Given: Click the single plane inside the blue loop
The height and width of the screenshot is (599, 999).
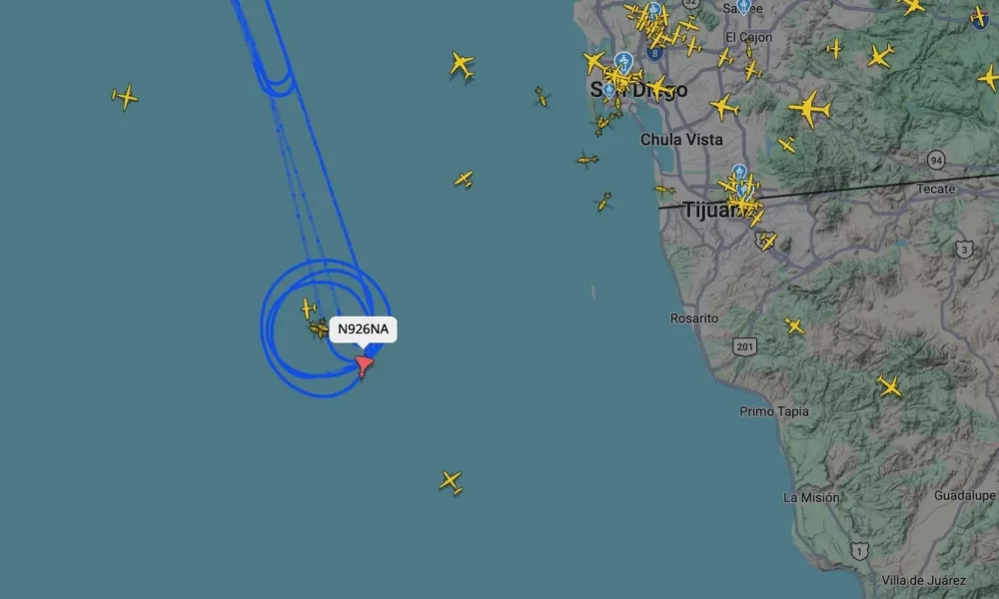Looking at the screenshot, I should coord(309,308).
